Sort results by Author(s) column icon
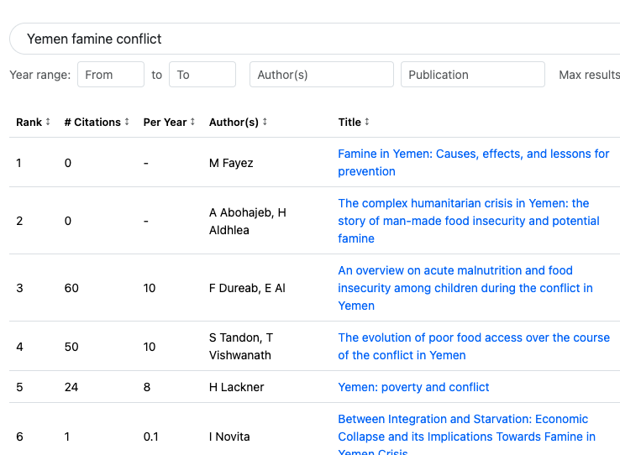Screen dimensions: 620x455 pos(265,122)
